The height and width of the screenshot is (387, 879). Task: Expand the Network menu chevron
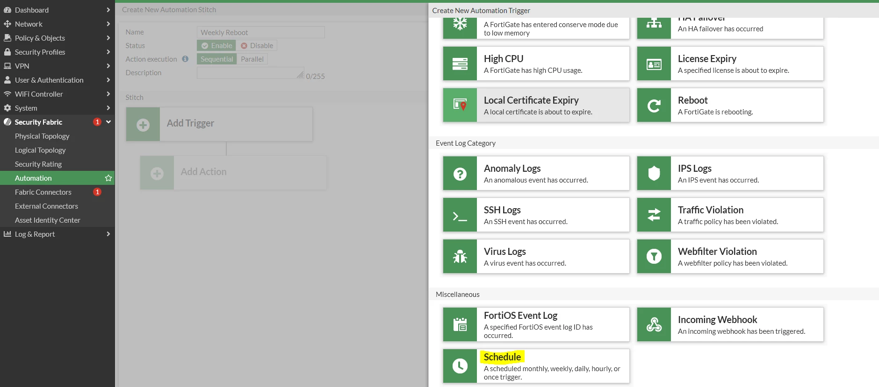tap(108, 24)
